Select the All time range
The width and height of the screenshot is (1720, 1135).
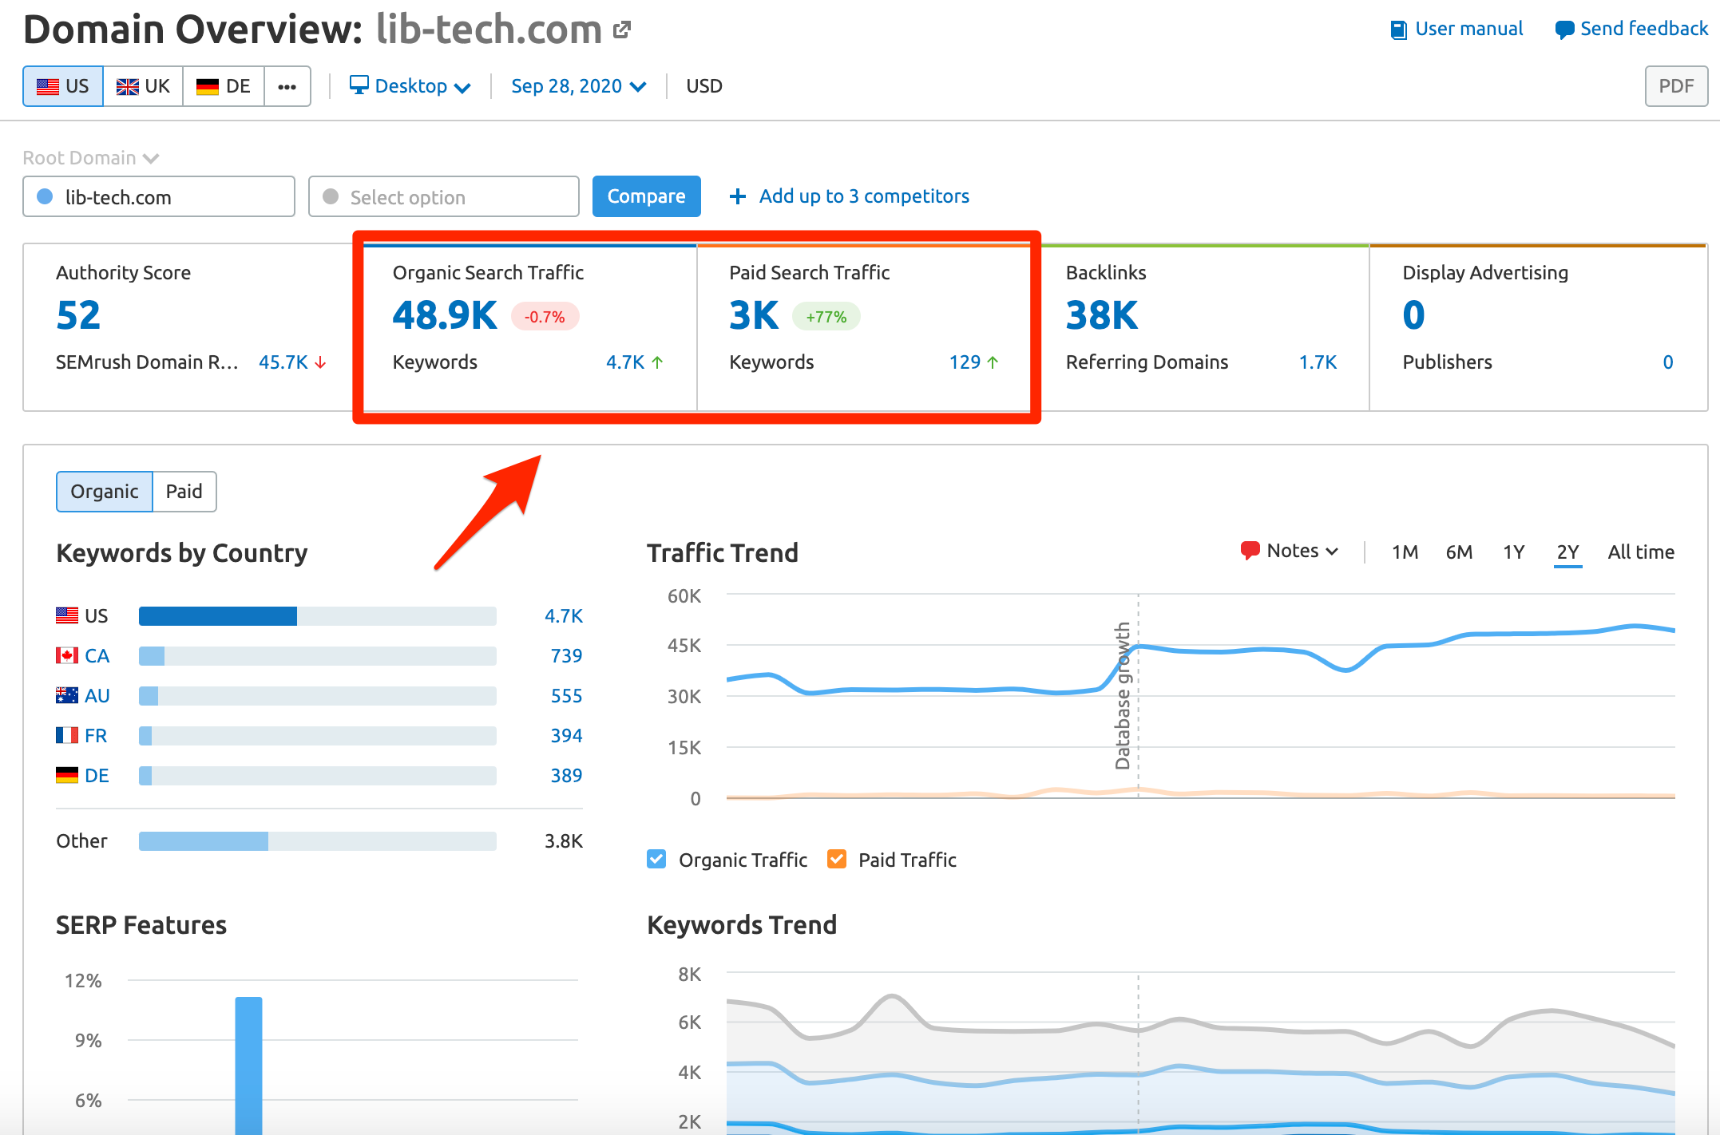coord(1641,552)
